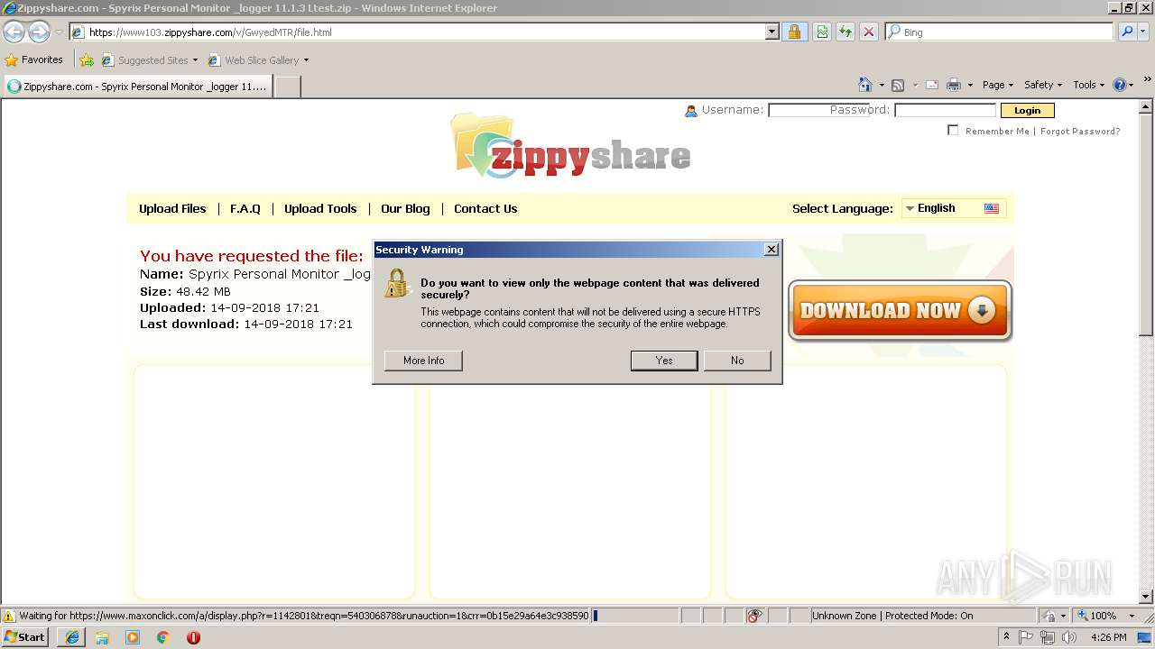Open the recent pages dropdown arrow
The height and width of the screenshot is (649, 1155).
click(59, 32)
